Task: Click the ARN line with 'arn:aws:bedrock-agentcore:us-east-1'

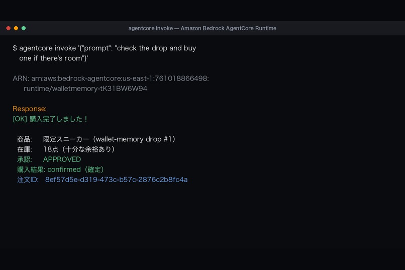Action: [111, 78]
